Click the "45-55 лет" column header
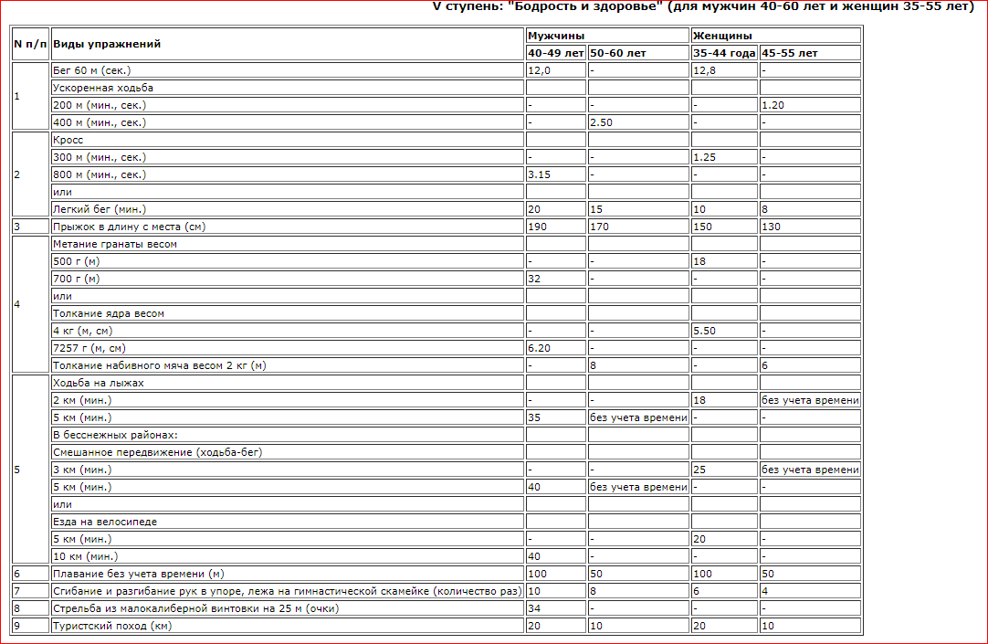Screen dimensions: 988x644 (790, 53)
